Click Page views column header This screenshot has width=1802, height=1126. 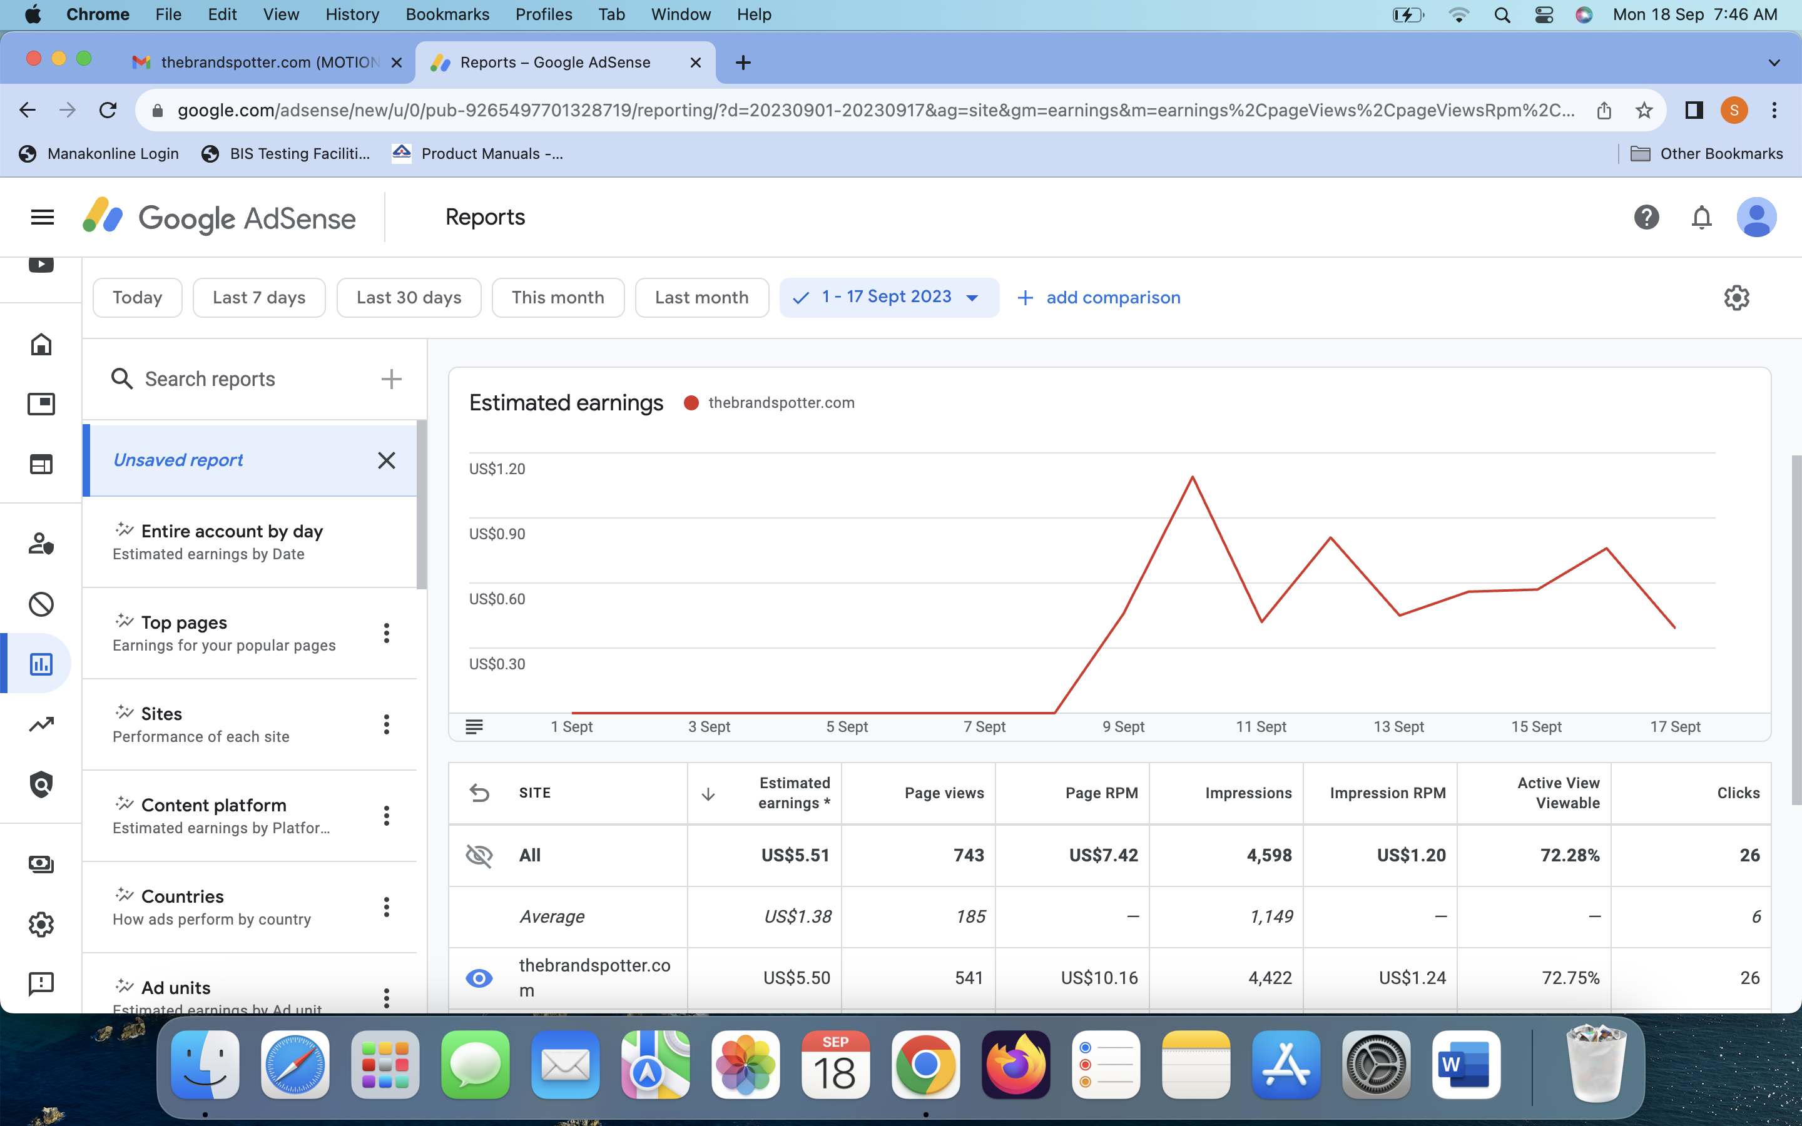[944, 793]
